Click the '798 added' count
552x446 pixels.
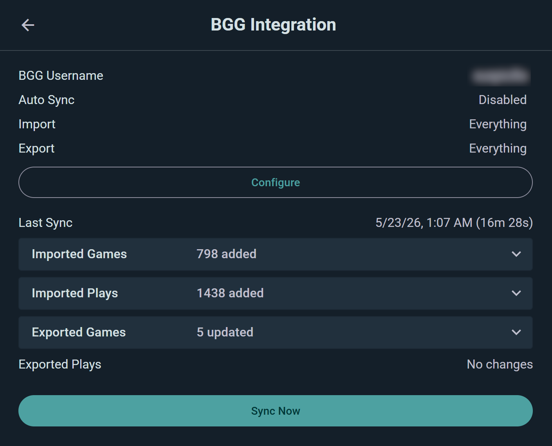point(226,254)
